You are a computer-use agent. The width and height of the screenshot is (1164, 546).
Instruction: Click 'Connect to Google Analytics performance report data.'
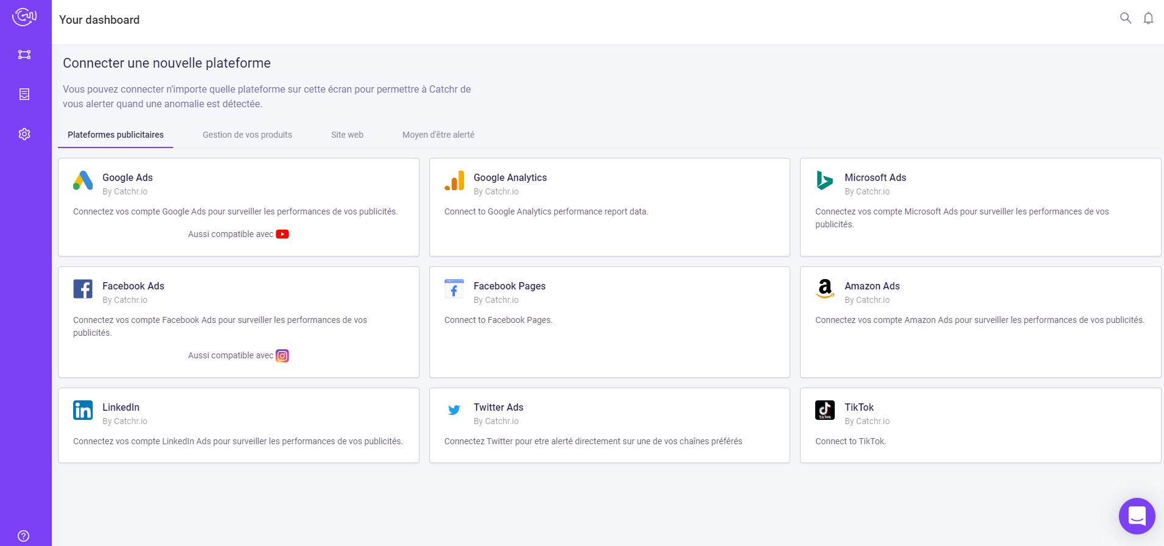coord(546,211)
